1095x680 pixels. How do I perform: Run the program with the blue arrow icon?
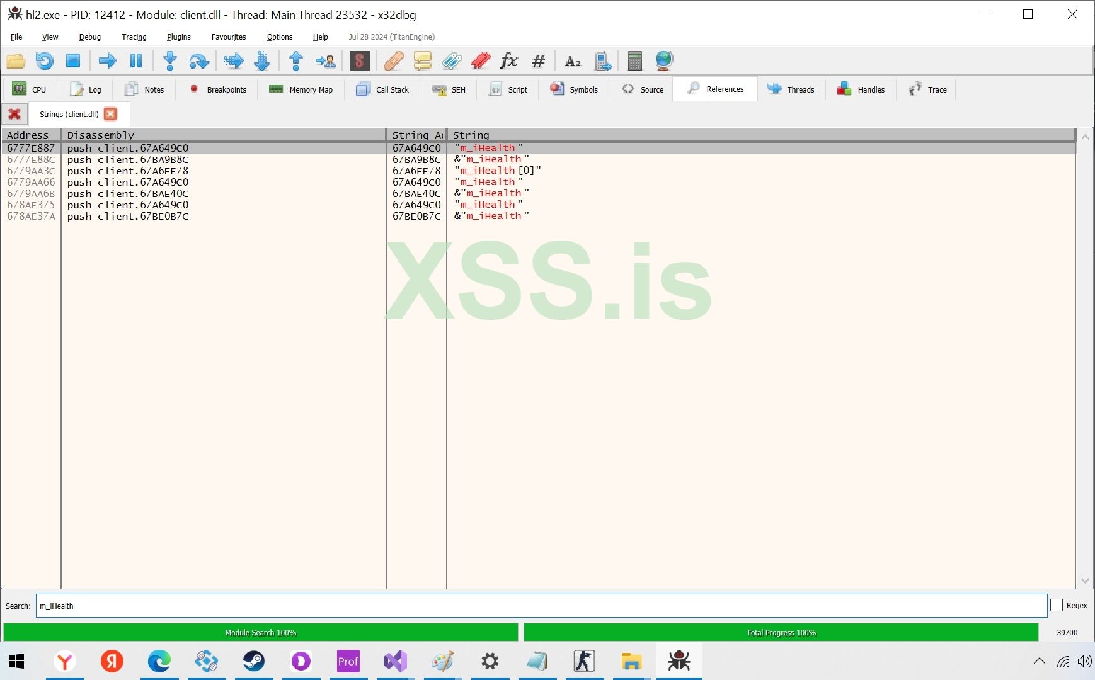(x=107, y=61)
